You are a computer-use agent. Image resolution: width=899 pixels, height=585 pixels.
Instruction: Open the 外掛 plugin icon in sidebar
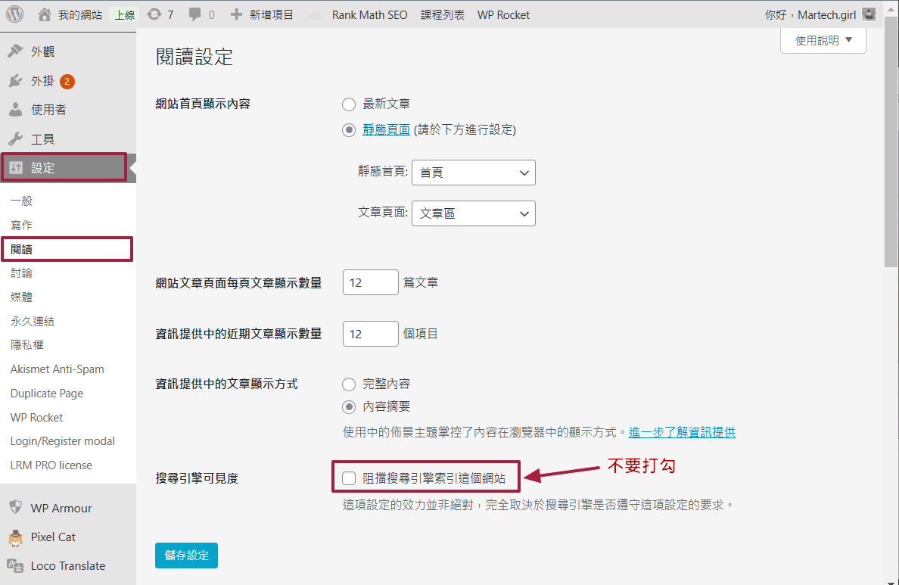[15, 81]
